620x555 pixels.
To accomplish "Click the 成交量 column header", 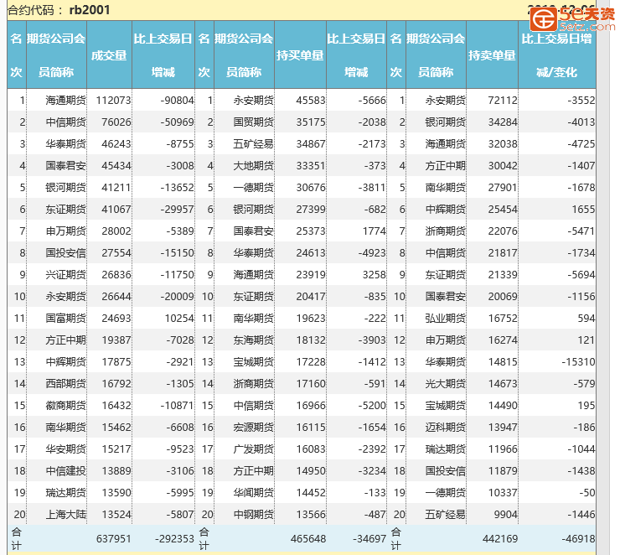I will (109, 55).
